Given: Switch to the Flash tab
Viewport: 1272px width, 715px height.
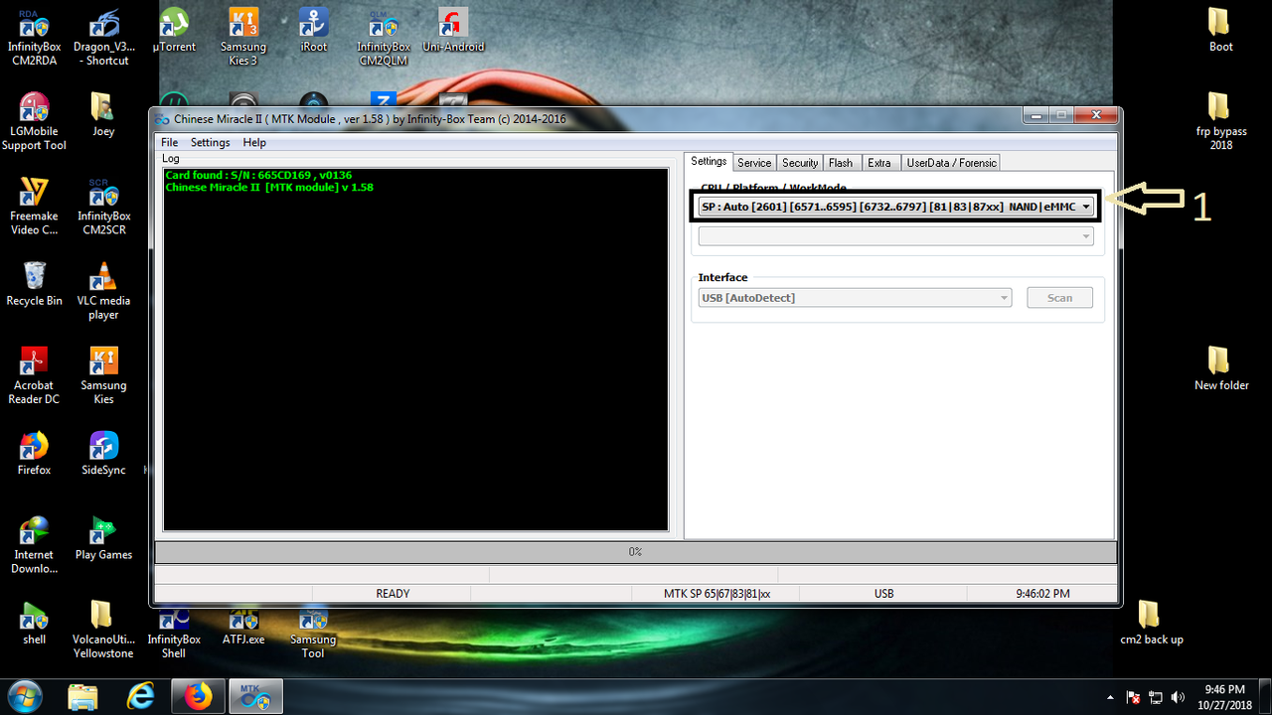Looking at the screenshot, I should pos(841,163).
